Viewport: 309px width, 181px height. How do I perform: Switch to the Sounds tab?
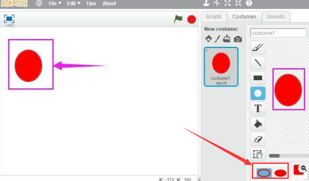[276, 17]
